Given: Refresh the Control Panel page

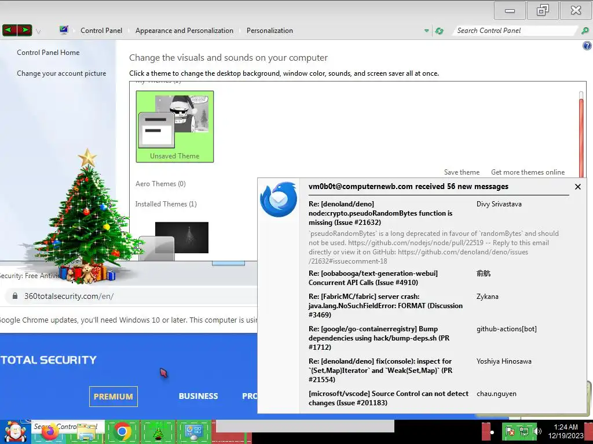Looking at the screenshot, I should tap(439, 31).
